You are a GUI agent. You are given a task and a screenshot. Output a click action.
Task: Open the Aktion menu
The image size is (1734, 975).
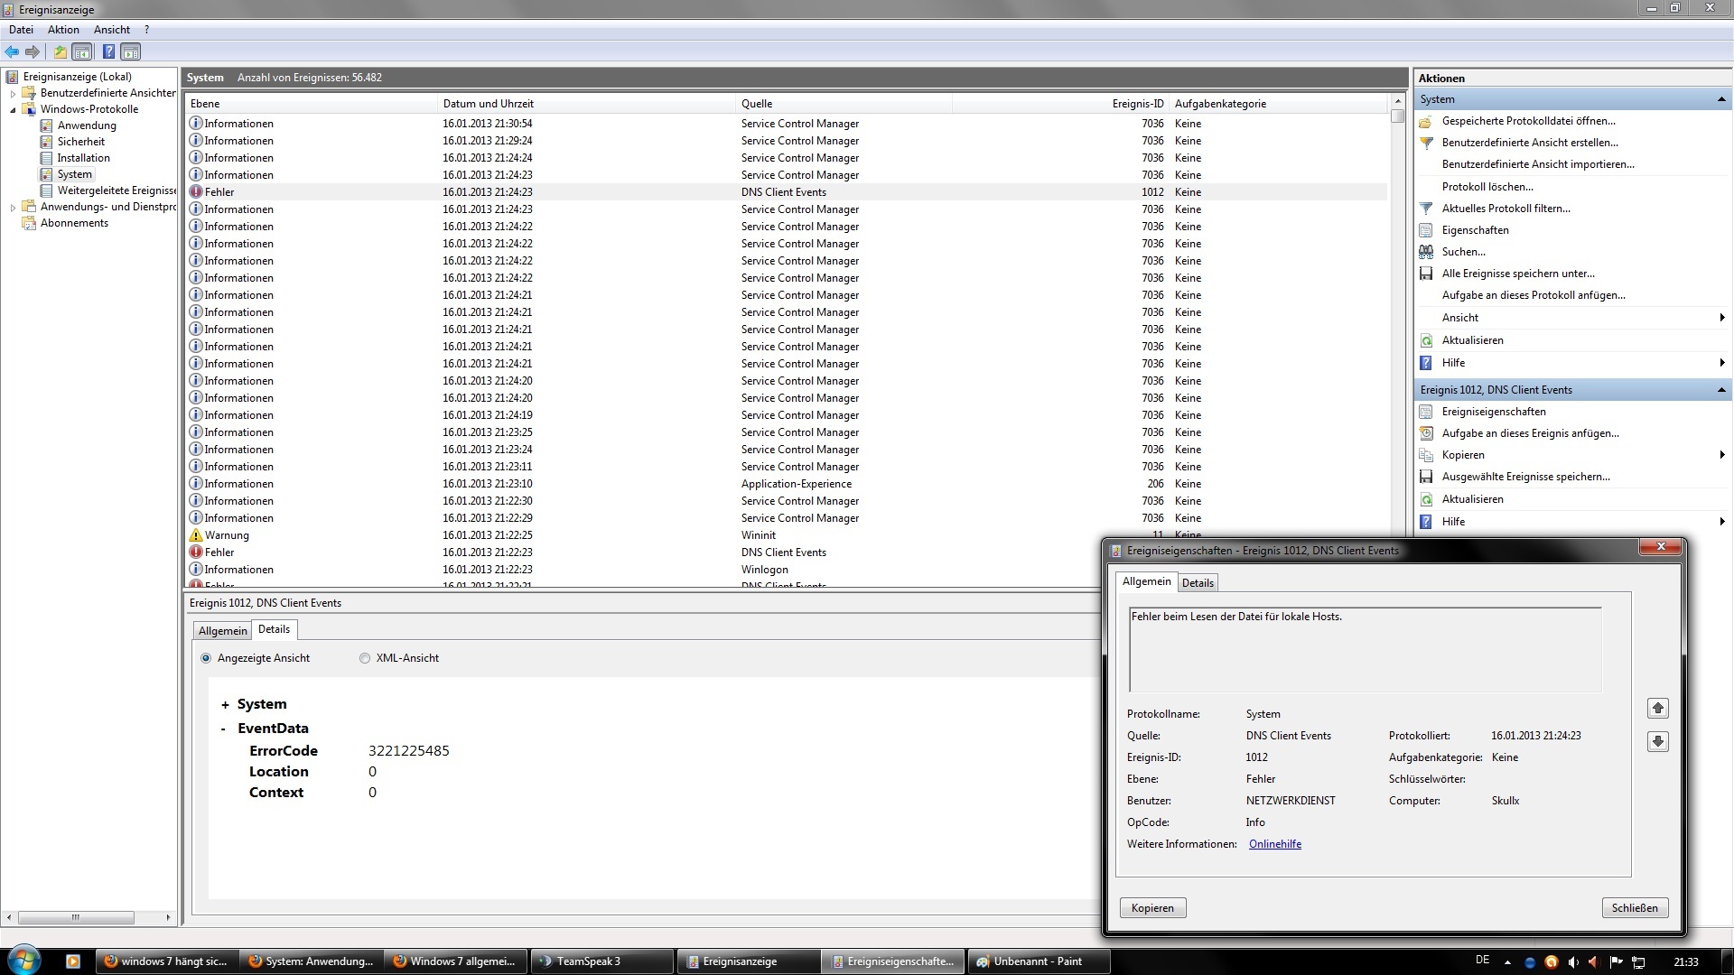(63, 30)
